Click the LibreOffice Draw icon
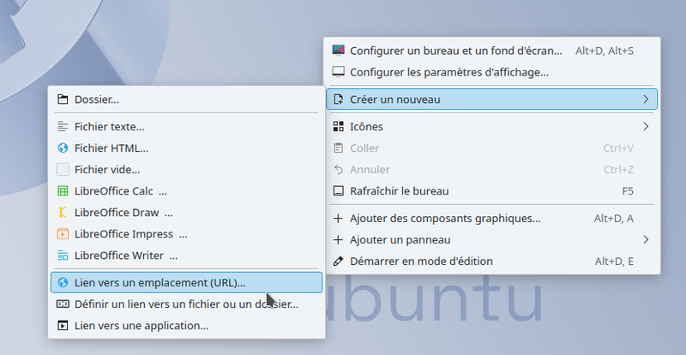The width and height of the screenshot is (686, 355). pos(62,213)
